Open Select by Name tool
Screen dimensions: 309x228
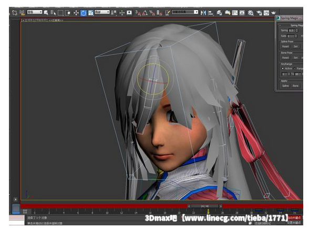pos(53,13)
